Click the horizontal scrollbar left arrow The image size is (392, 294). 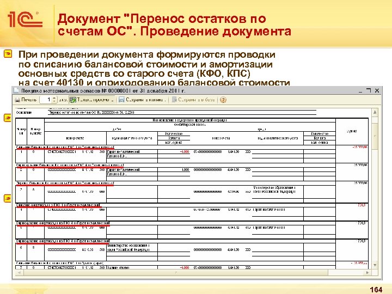click(19, 273)
